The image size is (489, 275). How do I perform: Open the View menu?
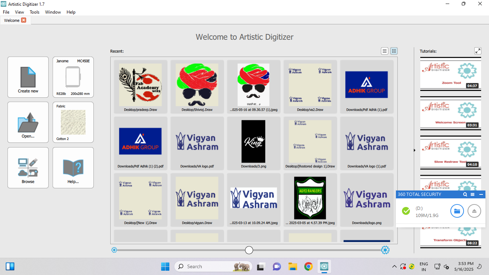point(20,12)
